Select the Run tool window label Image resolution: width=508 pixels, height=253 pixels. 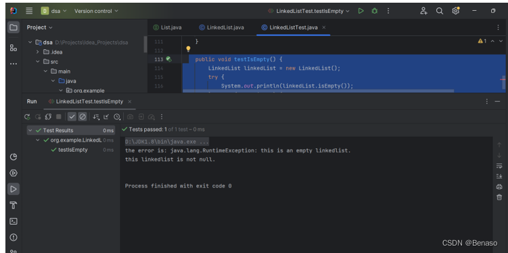[x=32, y=101]
